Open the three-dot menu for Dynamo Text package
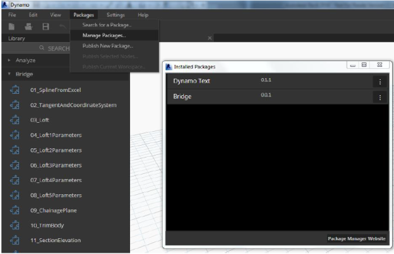 tap(380, 81)
